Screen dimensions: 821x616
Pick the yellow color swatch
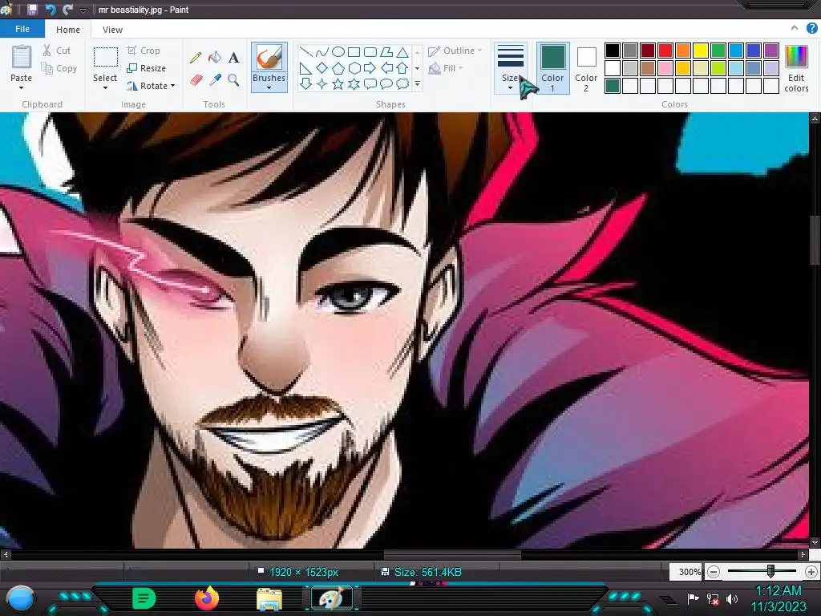701,51
